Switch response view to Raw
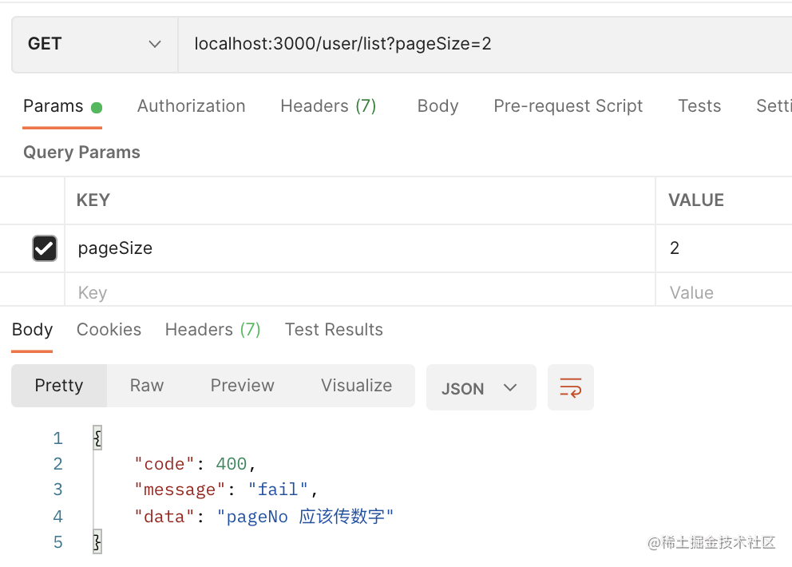 (147, 386)
